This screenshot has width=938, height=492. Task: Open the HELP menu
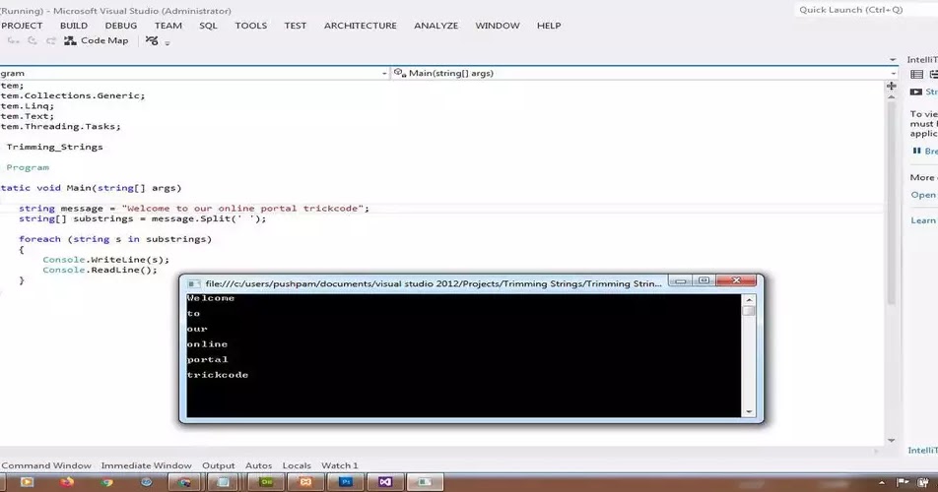pyautogui.click(x=549, y=26)
